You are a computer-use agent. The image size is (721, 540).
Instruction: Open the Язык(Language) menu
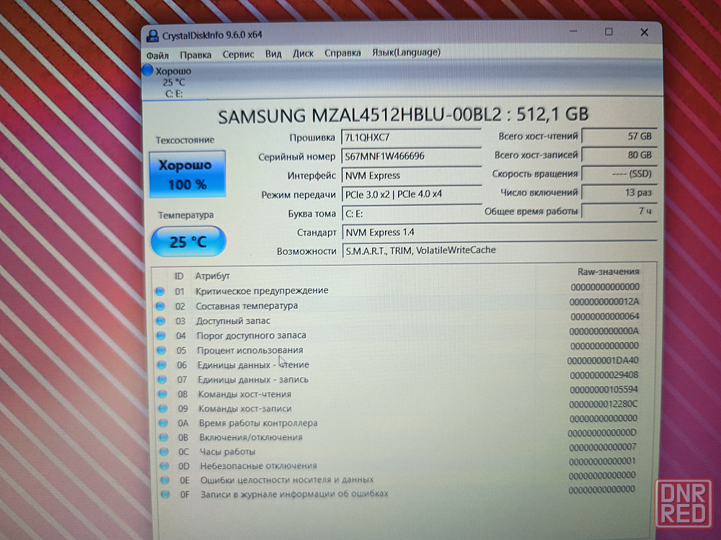click(406, 53)
